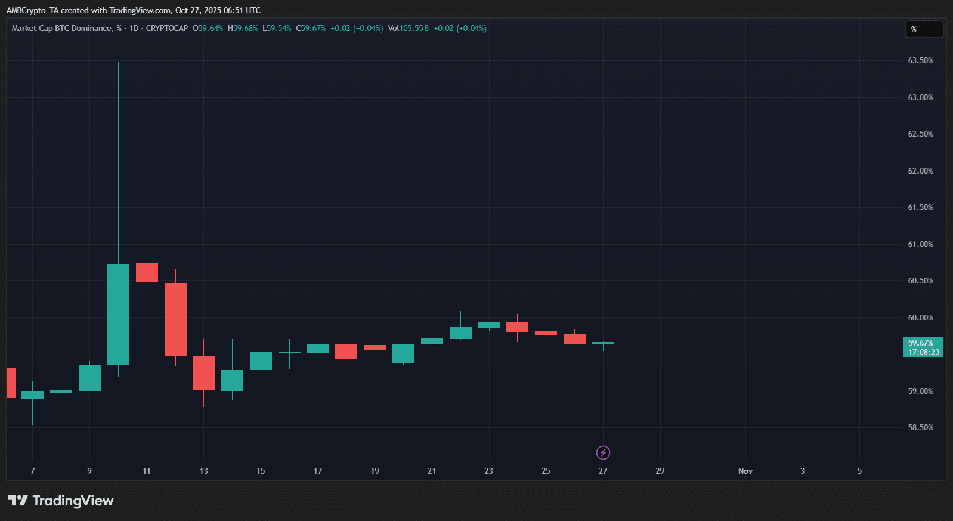The image size is (953, 521).
Task: Click the 59.67% current price label
Action: pyautogui.click(x=921, y=343)
